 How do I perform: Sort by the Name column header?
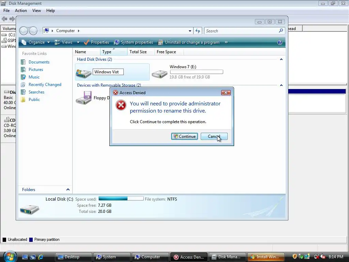(x=87, y=52)
